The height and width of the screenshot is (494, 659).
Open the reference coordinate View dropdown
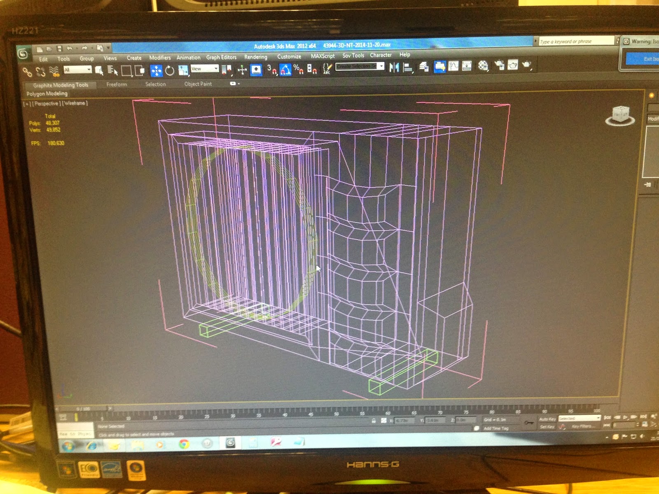coord(204,69)
